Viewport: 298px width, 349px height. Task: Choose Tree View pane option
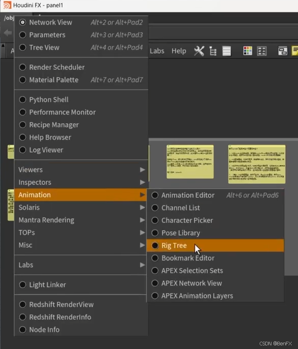pos(81,47)
